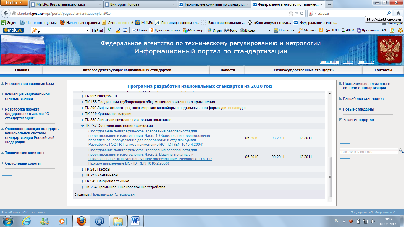Click the list's vertical scrollbar thumb

(330, 177)
